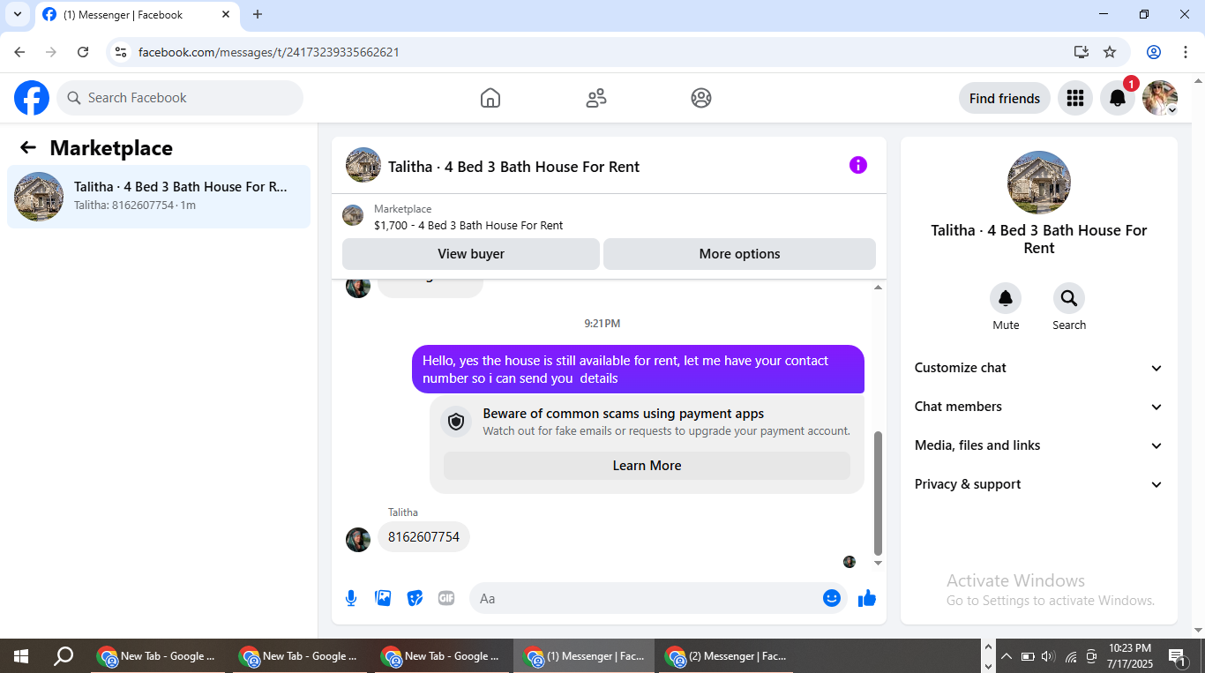Image resolution: width=1205 pixels, height=673 pixels.
Task: Open Windows Start menu
Action: click(21, 656)
